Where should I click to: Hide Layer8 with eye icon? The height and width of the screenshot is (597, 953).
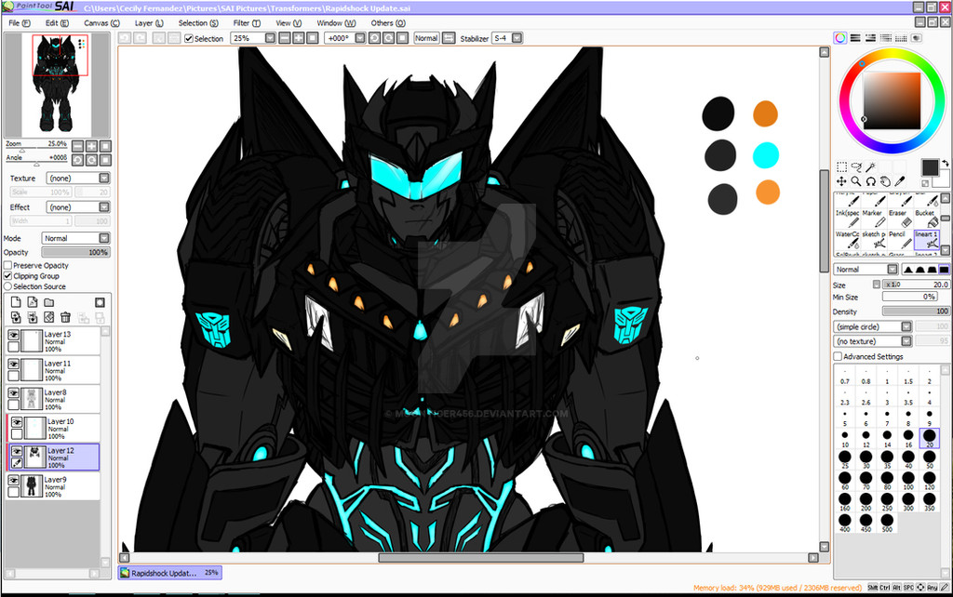(x=13, y=393)
